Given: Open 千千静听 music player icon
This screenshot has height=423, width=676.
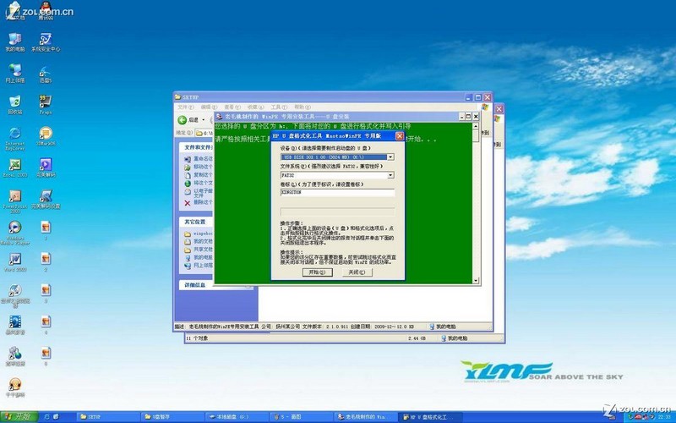Looking at the screenshot, I should pyautogui.click(x=15, y=387).
